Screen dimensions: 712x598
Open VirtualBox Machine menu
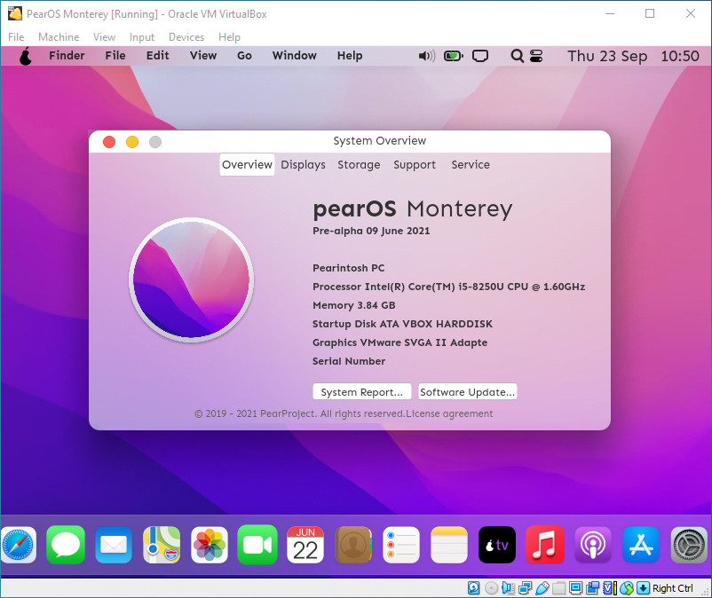click(59, 37)
